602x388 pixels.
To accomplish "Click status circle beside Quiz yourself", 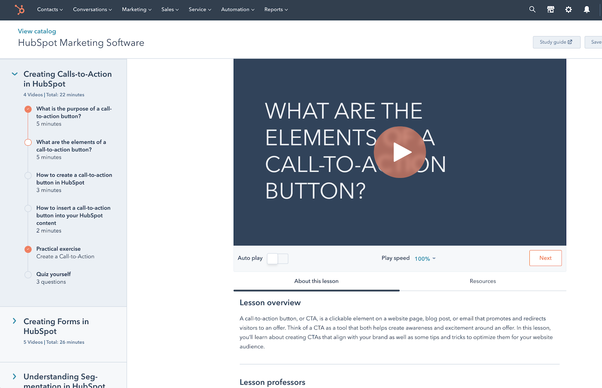I will pyautogui.click(x=28, y=275).
